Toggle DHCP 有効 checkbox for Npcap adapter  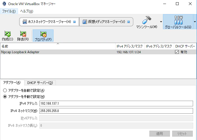pos(177,52)
